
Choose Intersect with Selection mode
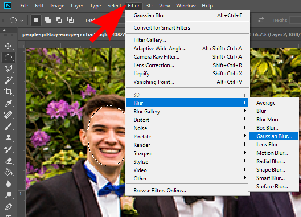pyautogui.click(x=71, y=20)
